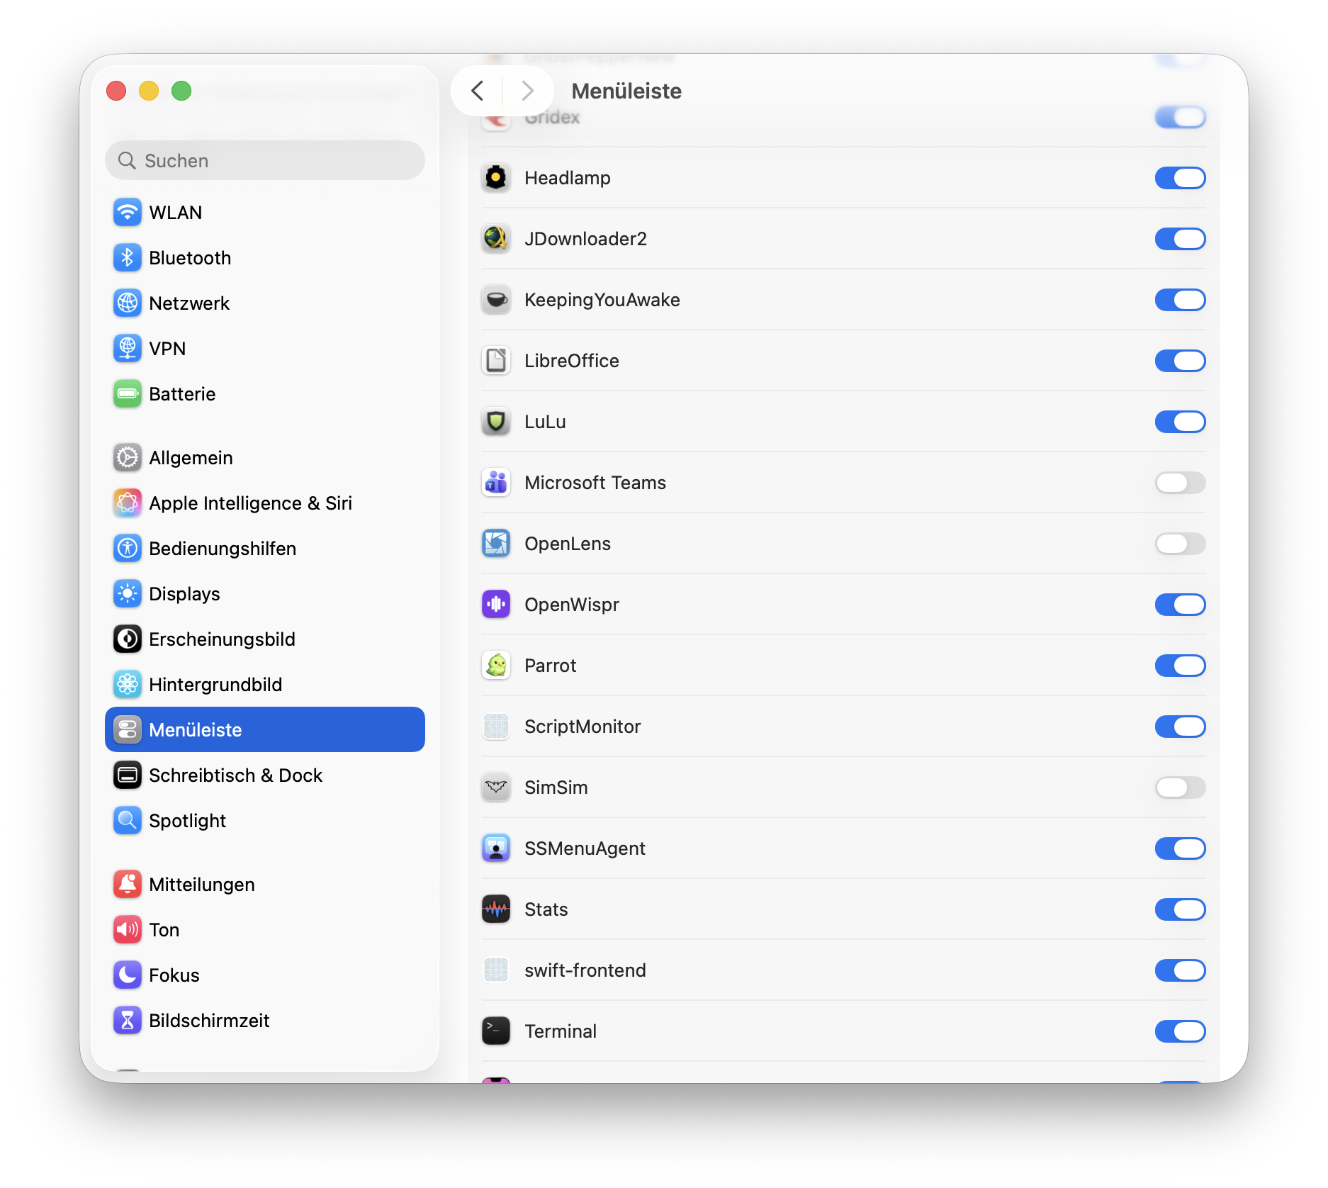
Task: Click the Suchen search field
Action: click(265, 160)
